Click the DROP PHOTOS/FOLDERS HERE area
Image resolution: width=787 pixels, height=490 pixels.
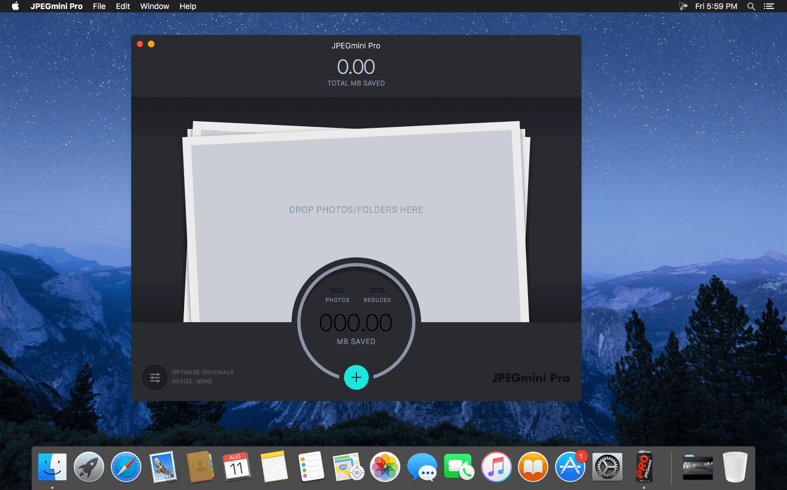[x=356, y=210]
